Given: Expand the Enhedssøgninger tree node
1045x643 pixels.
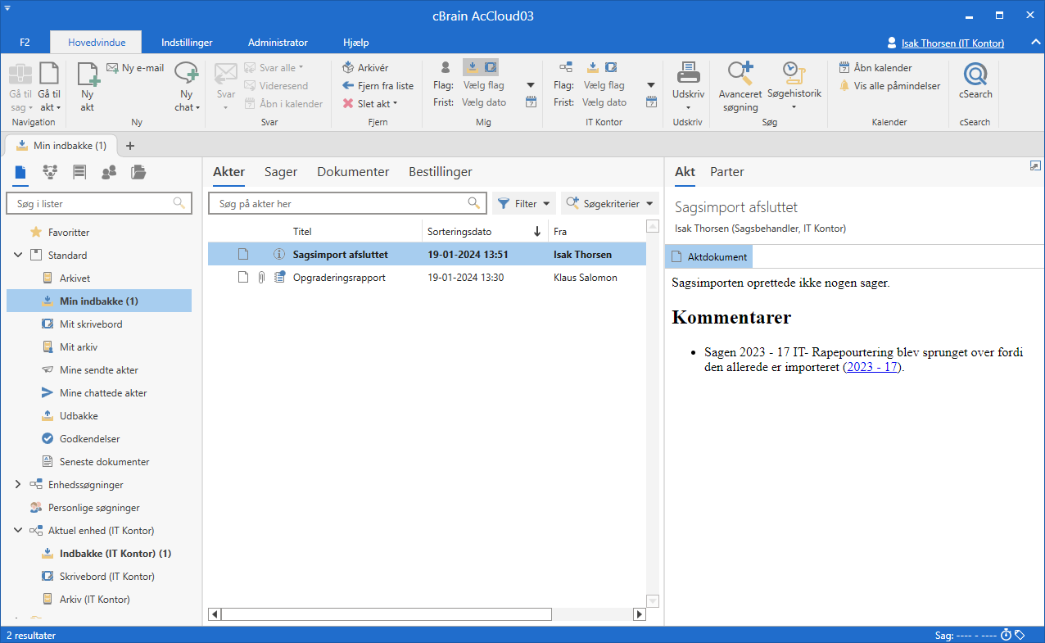Looking at the screenshot, I should tap(18, 485).
